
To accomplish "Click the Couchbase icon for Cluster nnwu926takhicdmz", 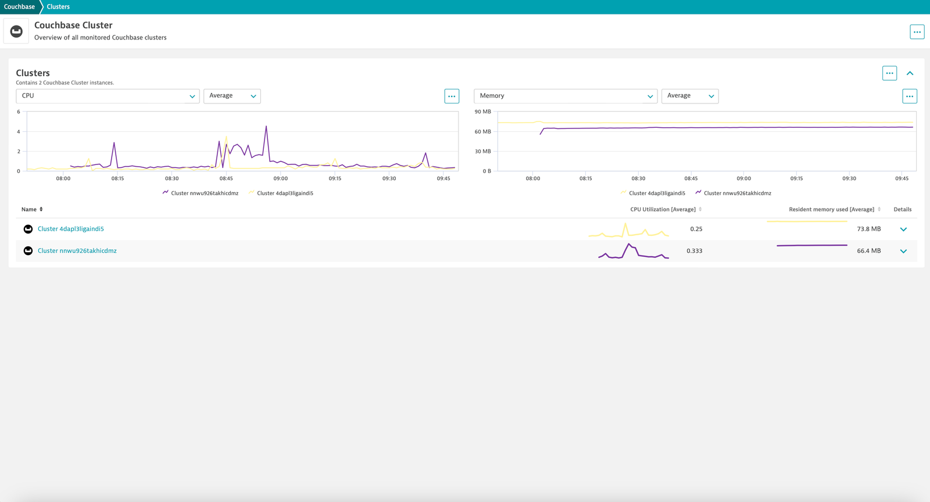I will pyautogui.click(x=28, y=251).
